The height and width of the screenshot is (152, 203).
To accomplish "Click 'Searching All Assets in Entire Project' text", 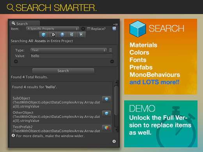I will click(x=42, y=41).
